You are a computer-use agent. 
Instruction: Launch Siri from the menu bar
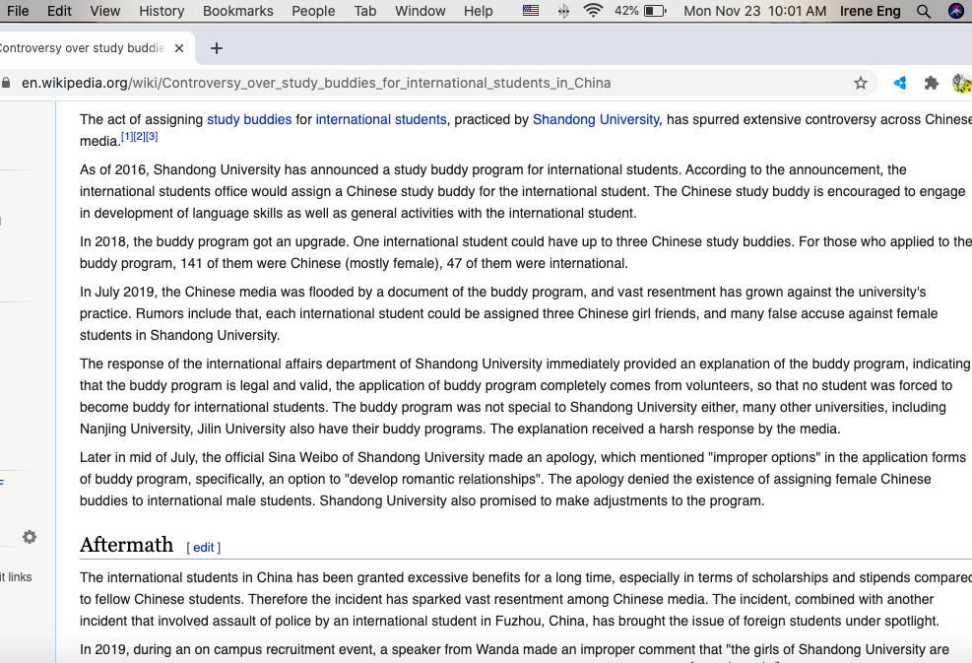[x=955, y=11]
